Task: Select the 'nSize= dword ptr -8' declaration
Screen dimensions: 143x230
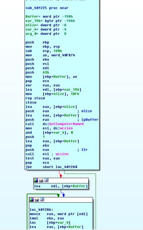Action: [46, 25]
